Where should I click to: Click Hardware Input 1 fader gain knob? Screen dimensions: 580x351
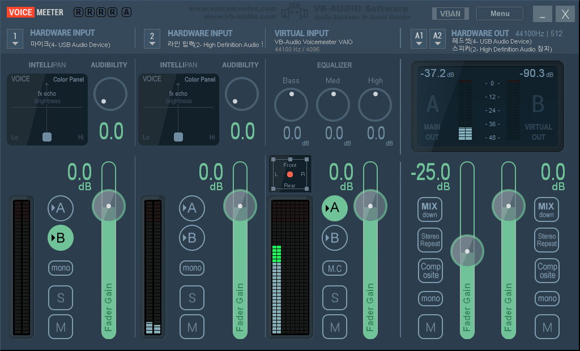coord(109,206)
